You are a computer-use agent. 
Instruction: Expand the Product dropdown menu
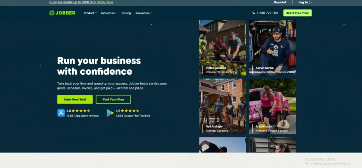(90, 13)
